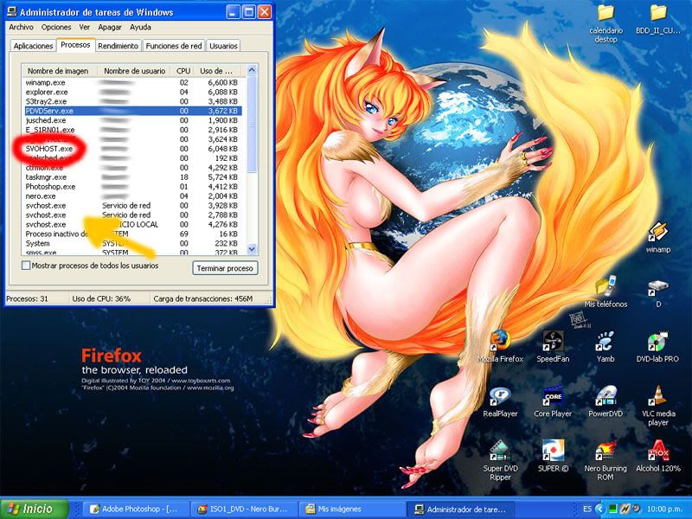Open the Nero Burning ROM icon
Image resolution: width=692 pixels, height=519 pixels.
(605, 460)
